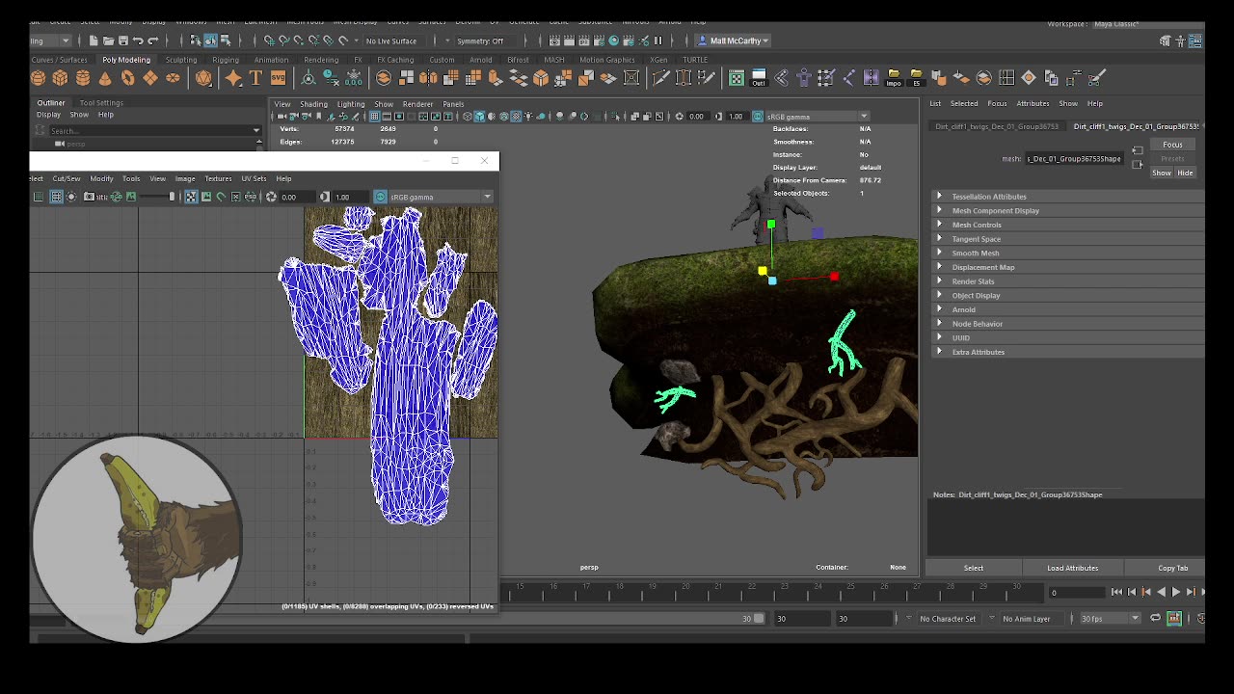
Task: Click the New Scene file icon
Action: [94, 40]
